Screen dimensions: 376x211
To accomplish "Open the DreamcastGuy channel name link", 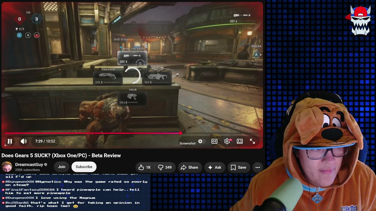I will pyautogui.click(x=29, y=165).
